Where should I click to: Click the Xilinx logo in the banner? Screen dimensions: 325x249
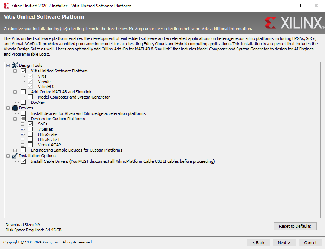[x=294, y=23]
